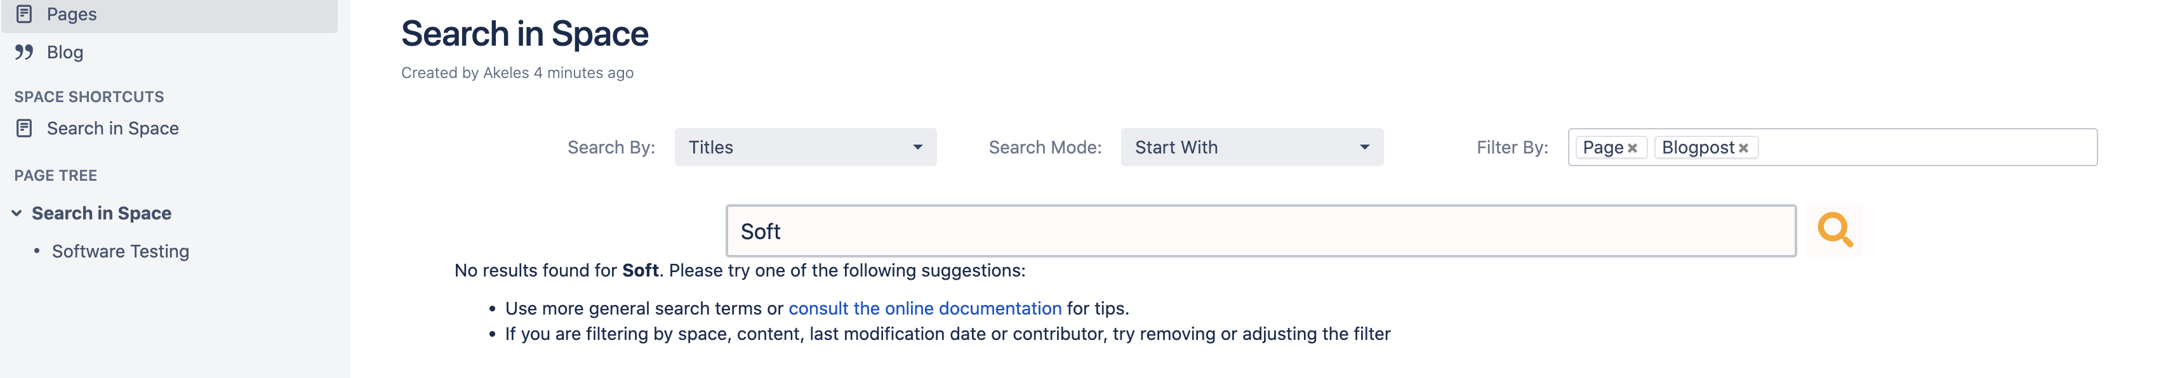Image resolution: width=2180 pixels, height=378 pixels.
Task: Click the Akeles author name
Action: click(505, 73)
